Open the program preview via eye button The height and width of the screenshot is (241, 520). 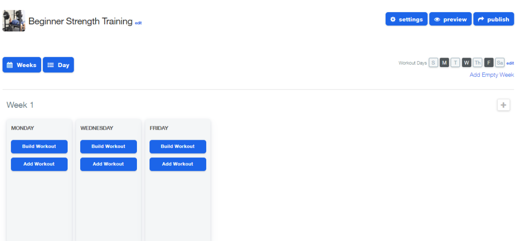point(450,19)
